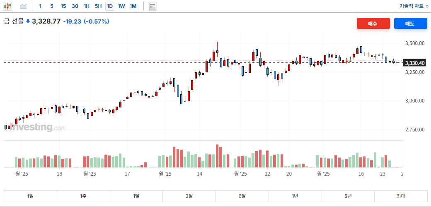Set interval to 5 minutes
Image resolution: width=431 pixels, height=207 pixels.
(52, 6)
